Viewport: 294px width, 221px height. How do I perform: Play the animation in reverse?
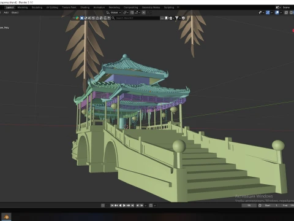pos(120,206)
